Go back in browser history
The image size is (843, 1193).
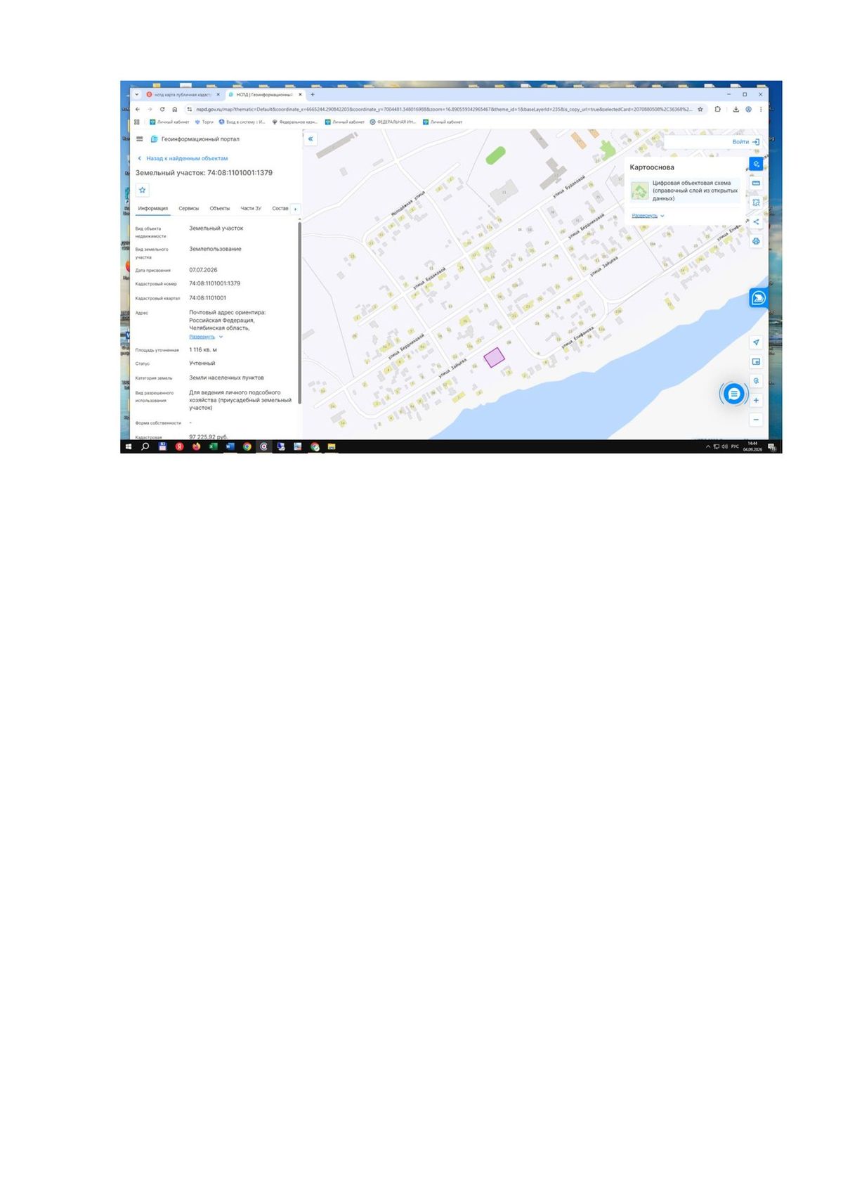point(138,110)
